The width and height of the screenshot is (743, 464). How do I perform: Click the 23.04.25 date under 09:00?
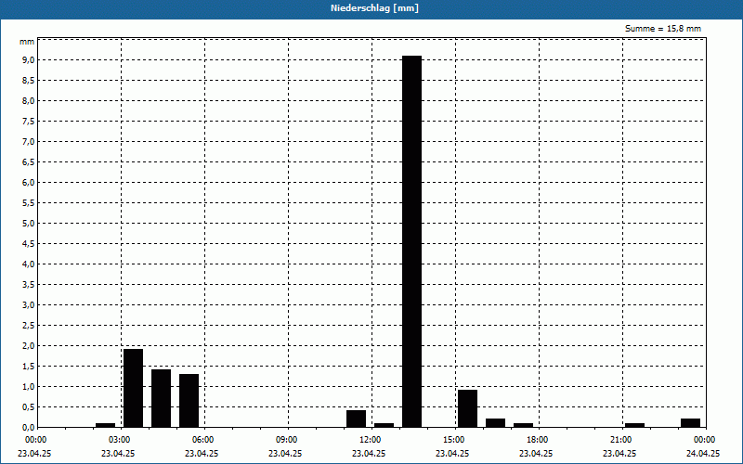tap(285, 453)
